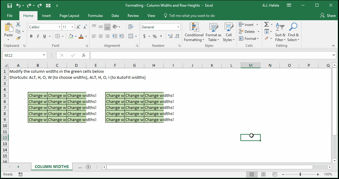Open the File tab

coord(9,16)
